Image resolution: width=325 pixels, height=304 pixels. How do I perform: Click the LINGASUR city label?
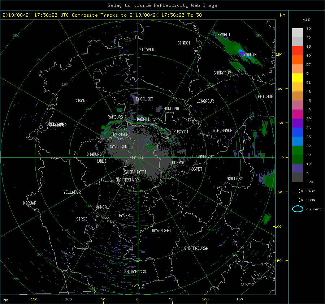pyautogui.click(x=205, y=101)
